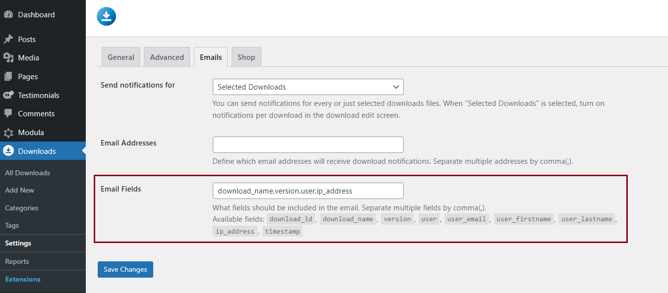Click inside the Email Fields input
Viewport: 668px width, 293px height.
coord(308,191)
